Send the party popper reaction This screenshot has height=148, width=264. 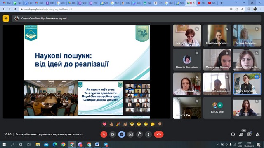(x=118, y=124)
